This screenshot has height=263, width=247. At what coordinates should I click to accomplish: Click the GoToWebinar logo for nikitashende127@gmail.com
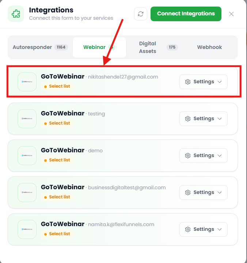27,82
